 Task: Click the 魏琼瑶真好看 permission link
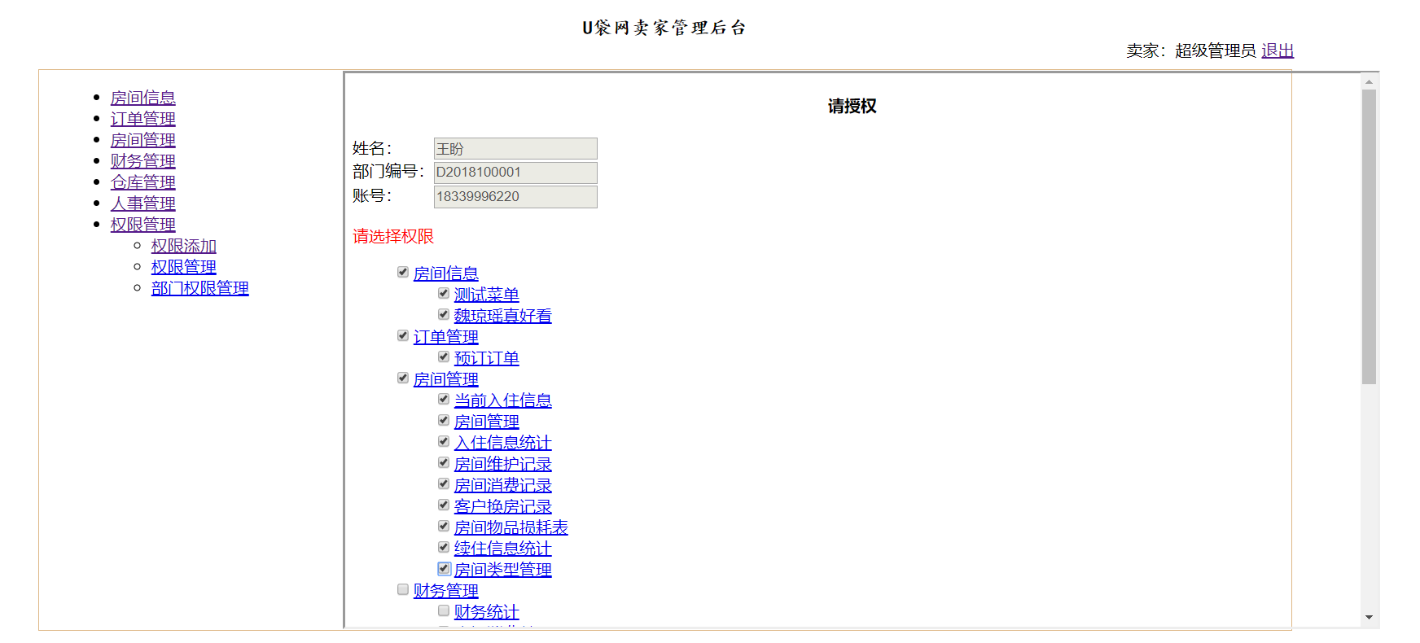(502, 316)
